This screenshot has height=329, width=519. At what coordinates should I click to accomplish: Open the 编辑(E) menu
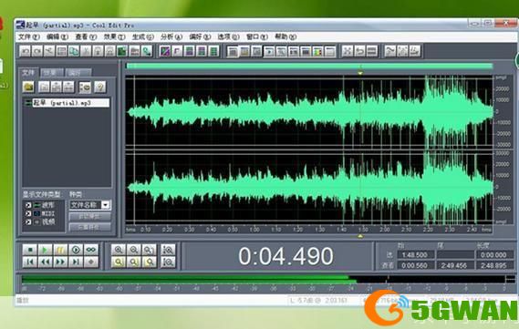pyautogui.click(x=57, y=36)
